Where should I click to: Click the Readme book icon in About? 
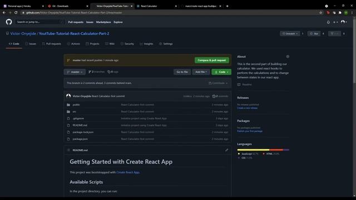pos(239,84)
